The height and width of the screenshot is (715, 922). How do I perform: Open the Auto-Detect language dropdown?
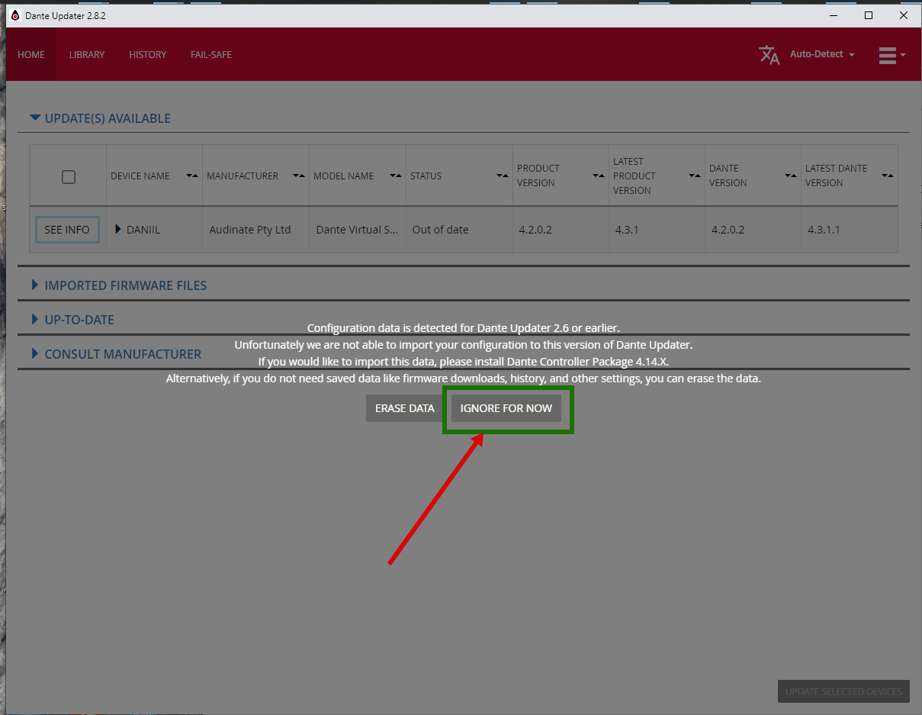[x=822, y=54]
